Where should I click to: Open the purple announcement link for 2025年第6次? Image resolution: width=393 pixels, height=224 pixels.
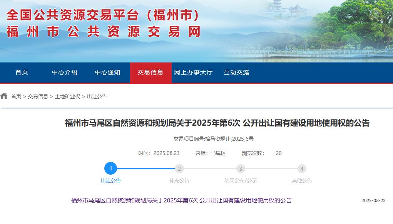click(x=181, y=200)
